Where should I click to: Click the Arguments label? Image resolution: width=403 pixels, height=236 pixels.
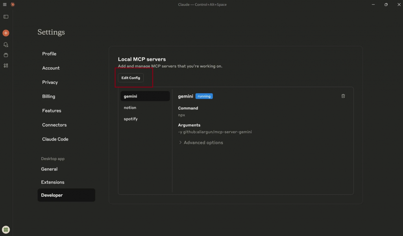[x=189, y=125]
